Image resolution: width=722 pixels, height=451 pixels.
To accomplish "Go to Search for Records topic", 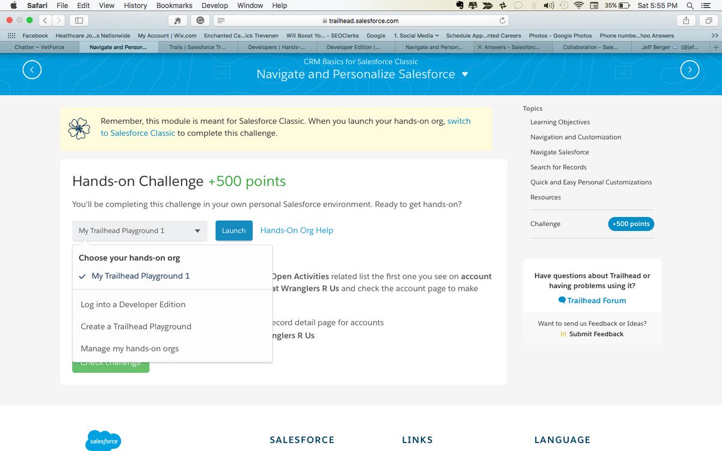I will tap(558, 167).
